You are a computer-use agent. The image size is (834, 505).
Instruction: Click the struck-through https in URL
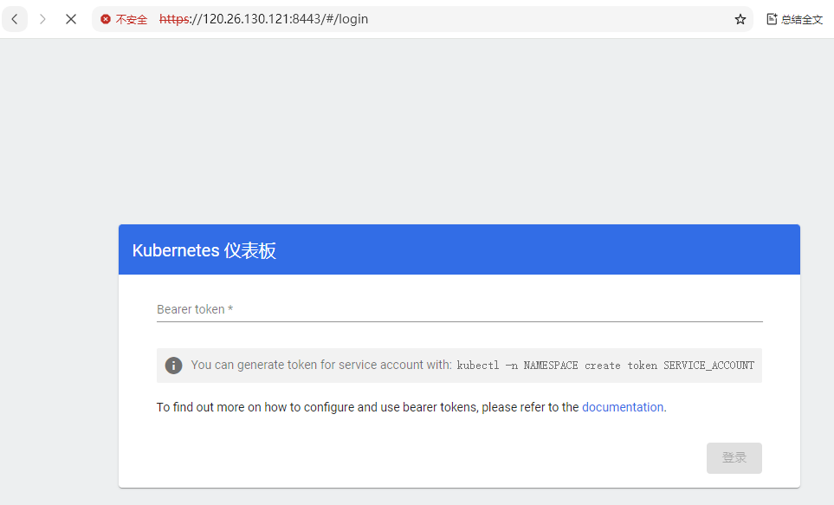[x=174, y=19]
